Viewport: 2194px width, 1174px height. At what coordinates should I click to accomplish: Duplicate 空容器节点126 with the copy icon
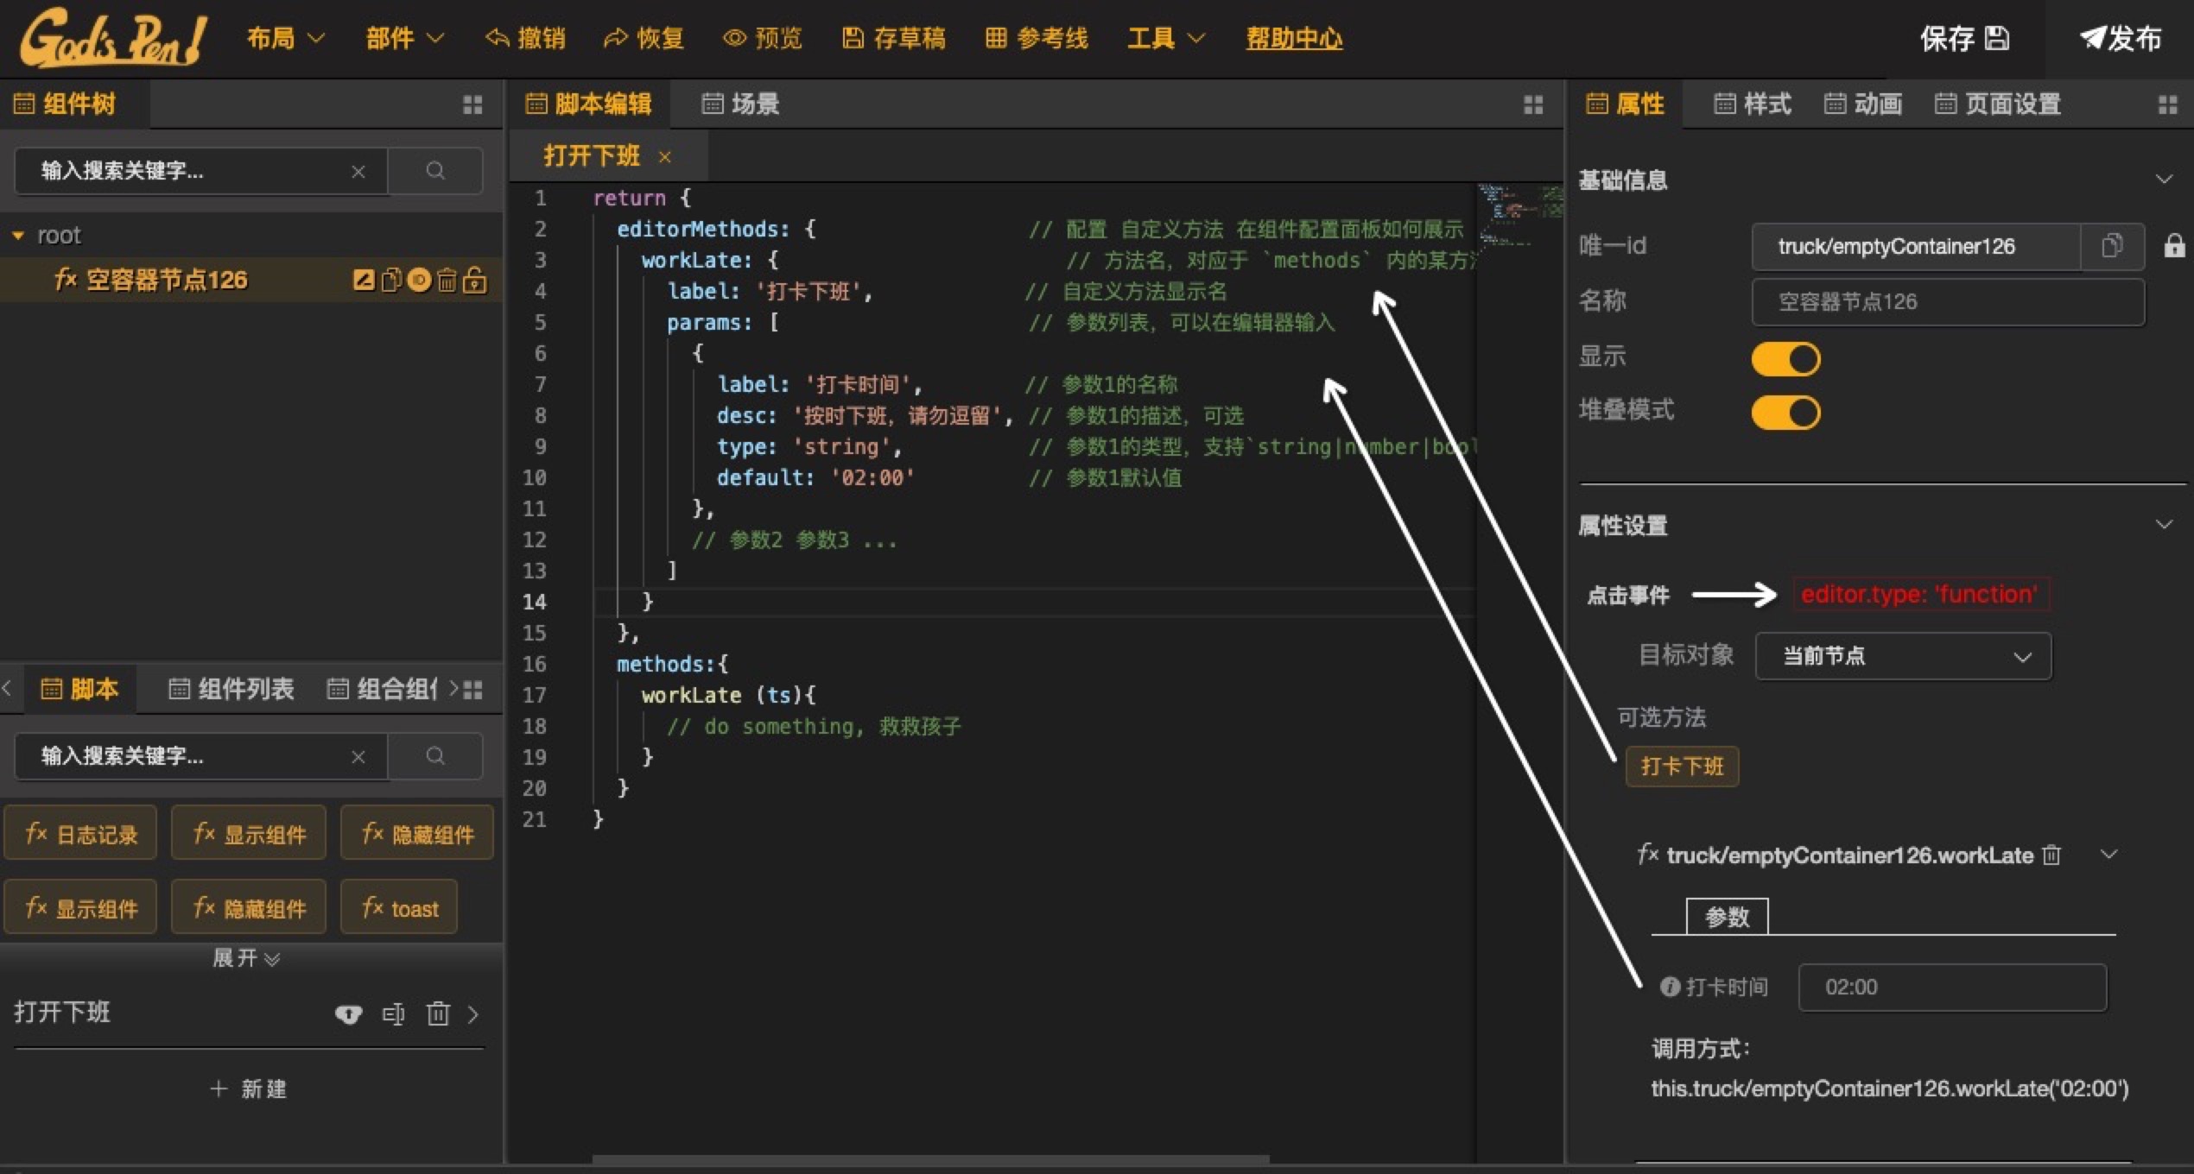click(391, 280)
